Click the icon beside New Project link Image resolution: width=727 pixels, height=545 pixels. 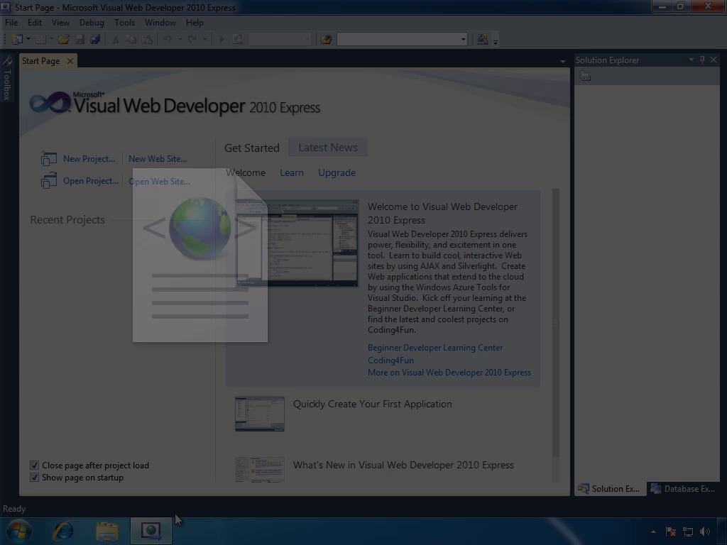click(49, 158)
